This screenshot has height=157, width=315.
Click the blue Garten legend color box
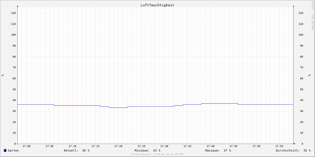(x=5, y=150)
